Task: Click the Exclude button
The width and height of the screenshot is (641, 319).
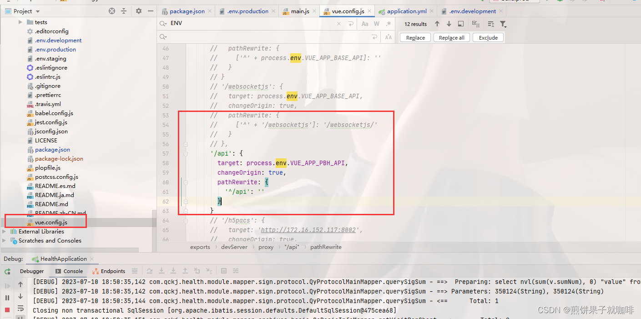Action: coord(488,38)
